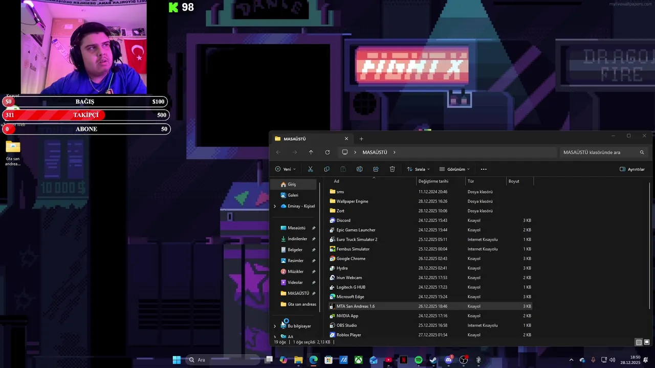Switch to large thumbnails view layout icon
Image resolution: width=655 pixels, height=368 pixels.
tap(647, 342)
